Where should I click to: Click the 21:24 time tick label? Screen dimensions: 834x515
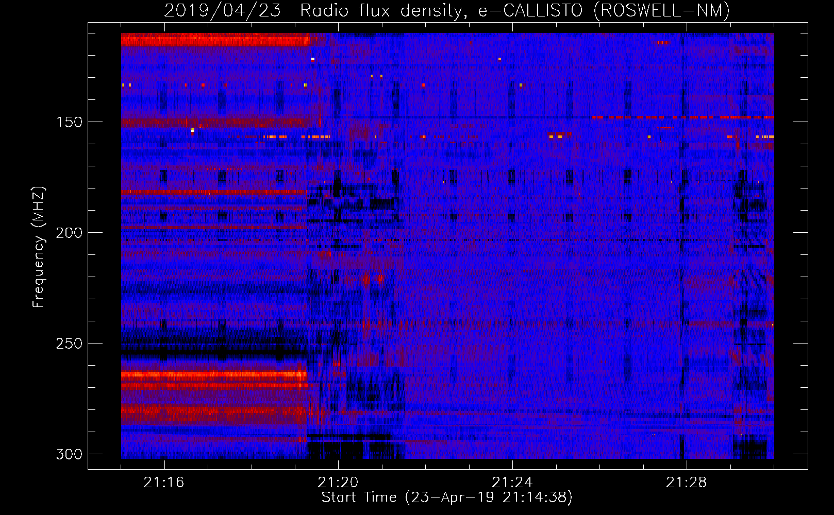(512, 483)
